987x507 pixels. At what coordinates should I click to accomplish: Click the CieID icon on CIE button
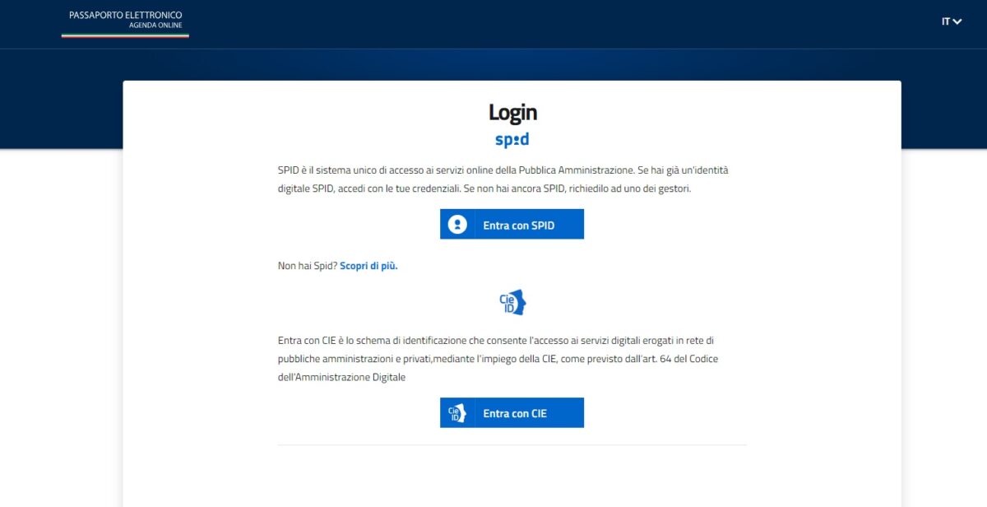click(457, 413)
